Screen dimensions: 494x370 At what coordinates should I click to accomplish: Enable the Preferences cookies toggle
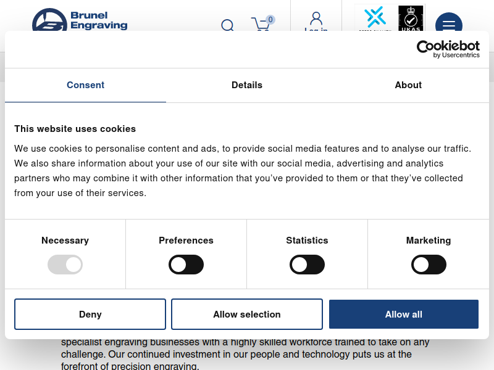186,265
